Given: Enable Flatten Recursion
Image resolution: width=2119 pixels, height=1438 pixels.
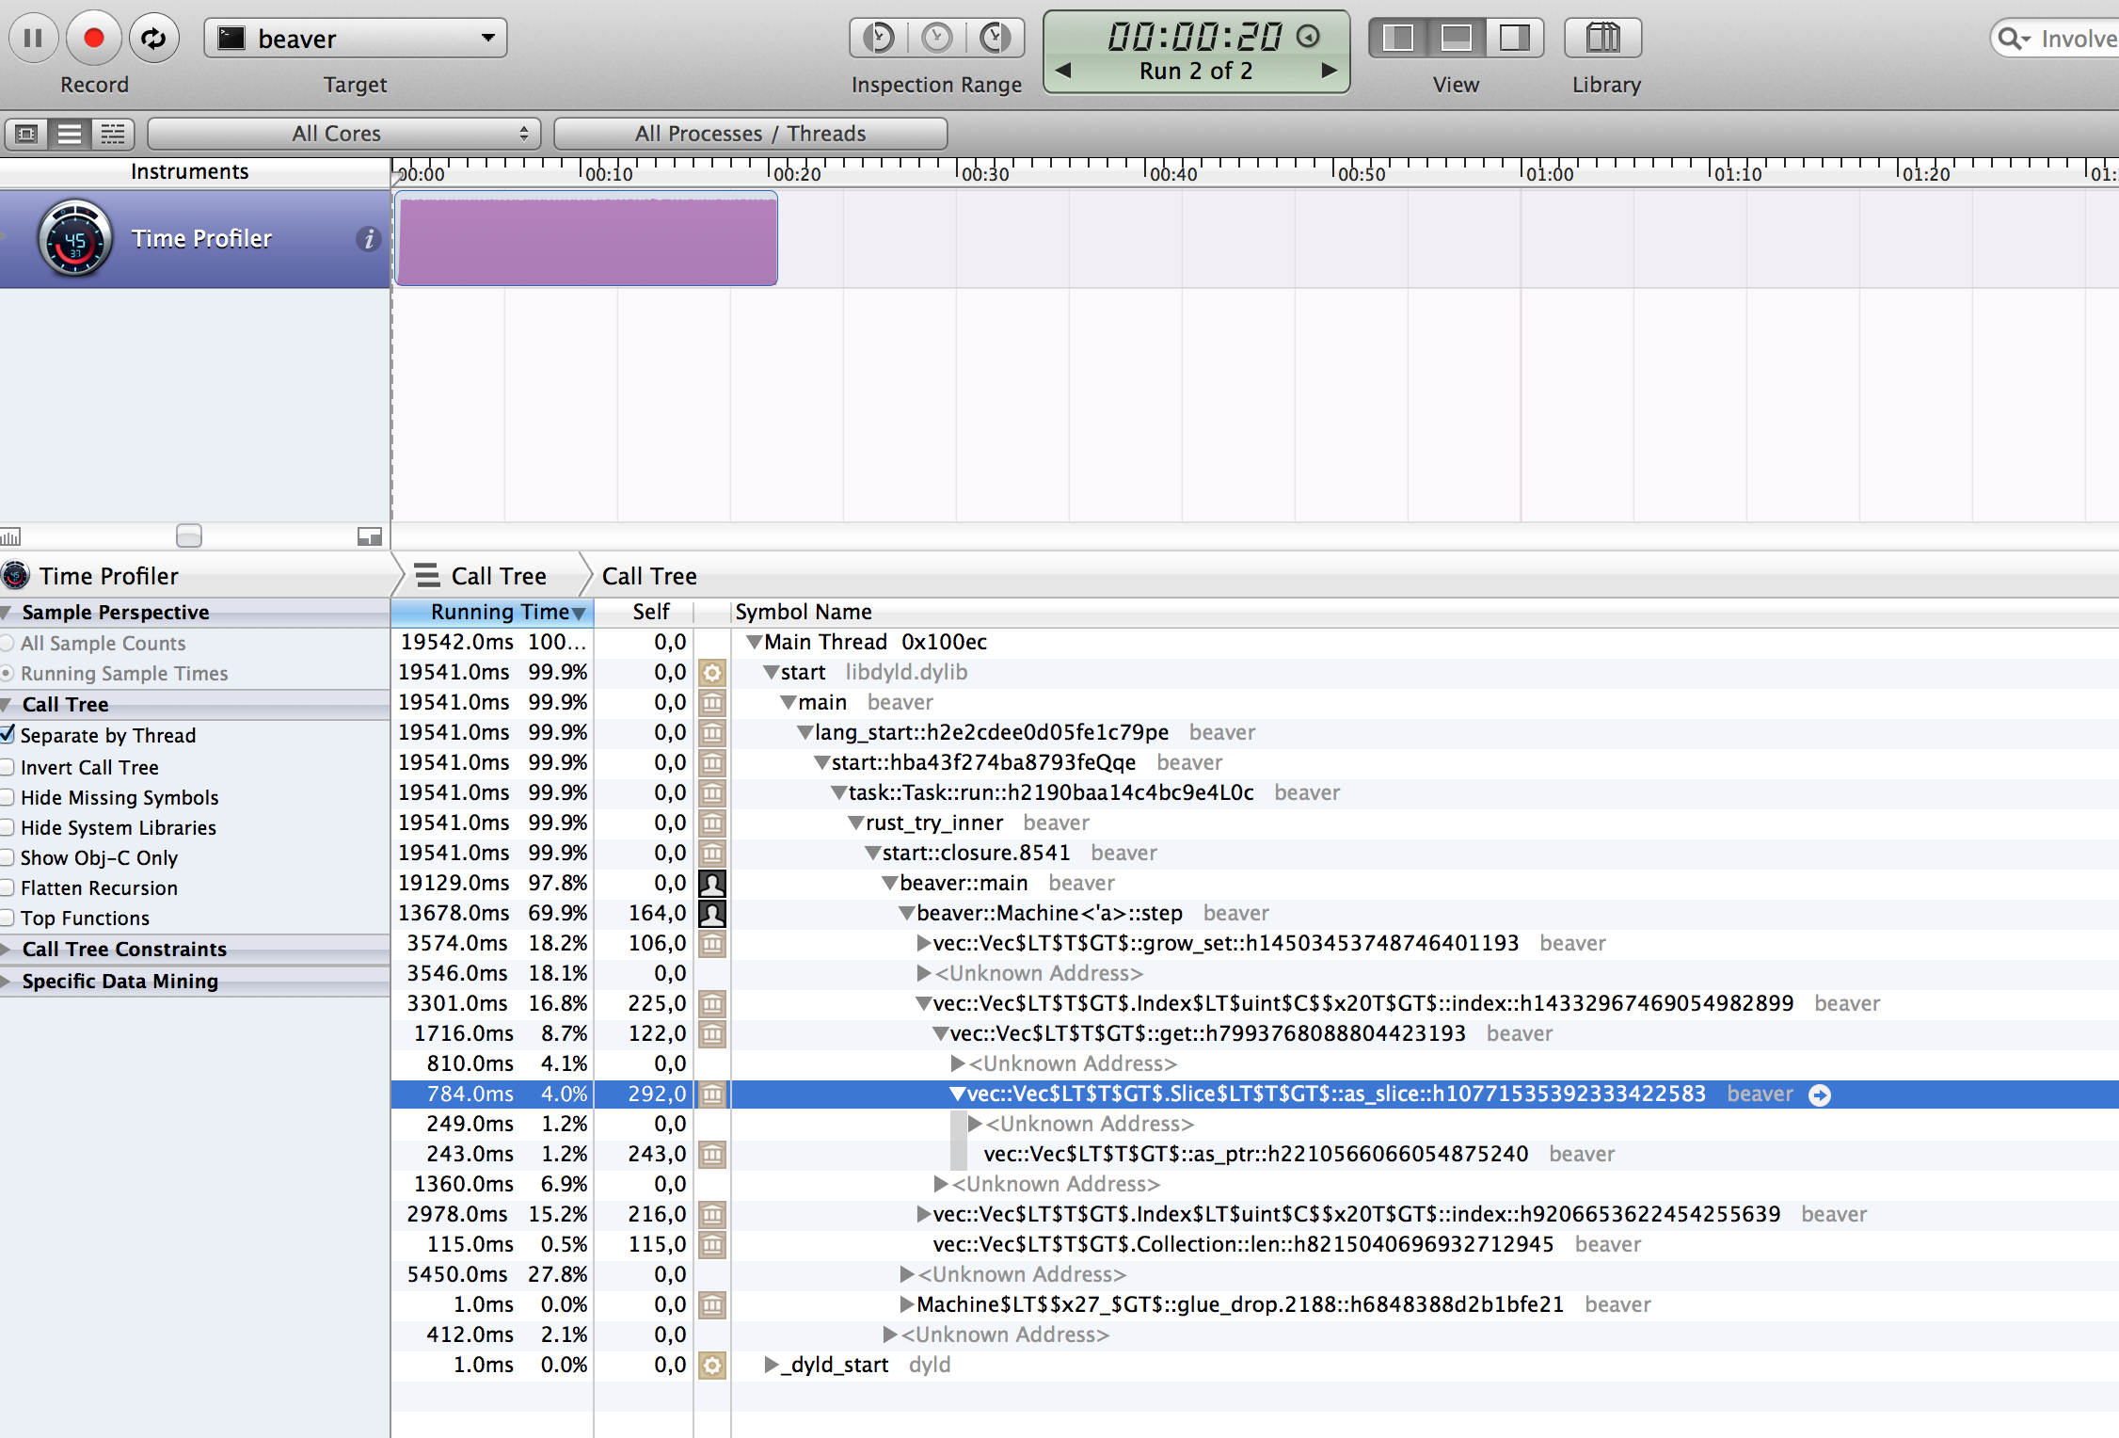Looking at the screenshot, I should coord(8,887).
